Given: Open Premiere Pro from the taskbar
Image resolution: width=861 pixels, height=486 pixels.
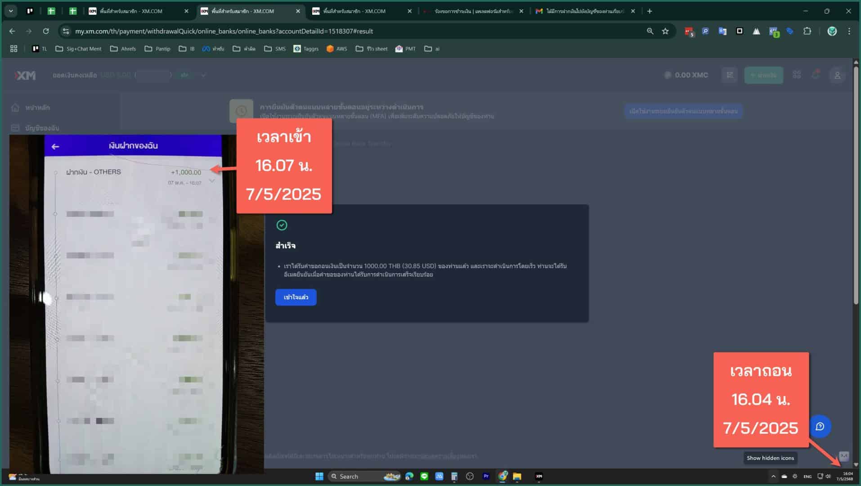Looking at the screenshot, I should coord(486,476).
